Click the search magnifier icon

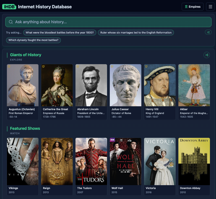tap(11, 22)
